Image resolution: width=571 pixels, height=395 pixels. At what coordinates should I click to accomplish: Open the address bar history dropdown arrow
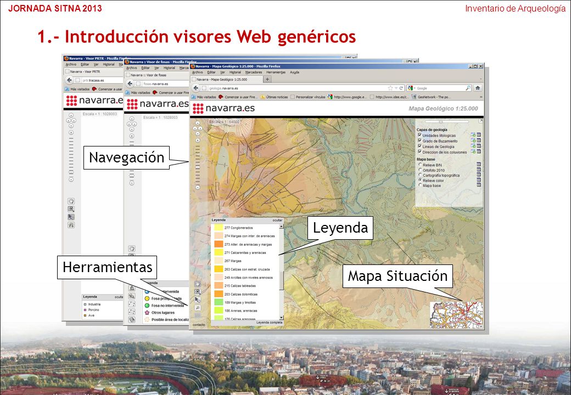tap(396, 88)
